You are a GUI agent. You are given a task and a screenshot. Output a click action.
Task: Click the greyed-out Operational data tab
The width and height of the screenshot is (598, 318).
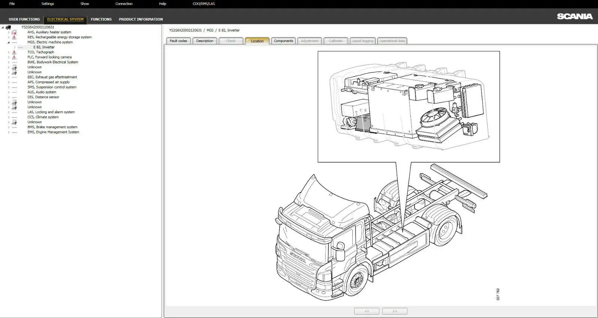(392, 41)
